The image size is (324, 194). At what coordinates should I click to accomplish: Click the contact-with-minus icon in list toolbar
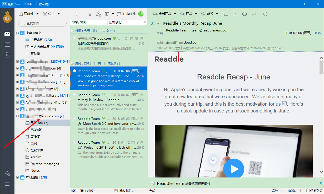pos(98,14)
